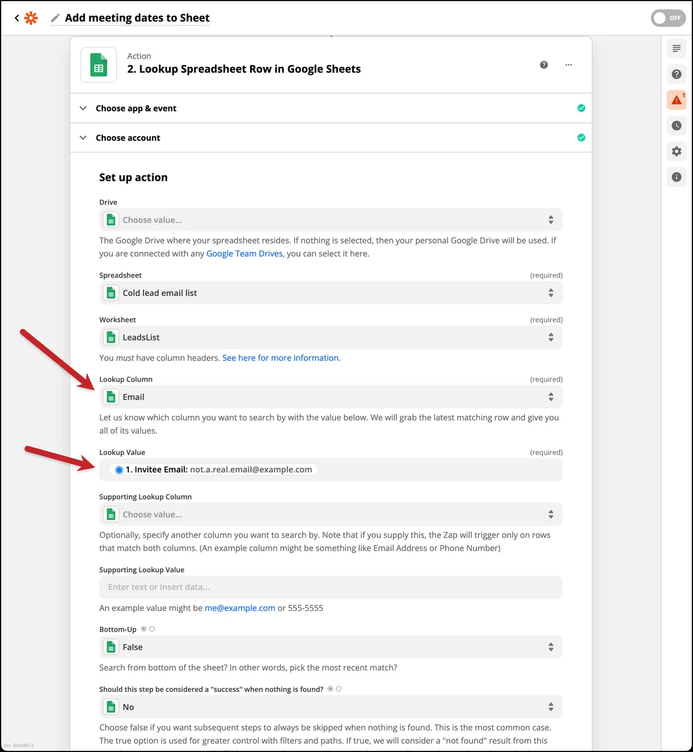
Task: Open the Worksheet LeadsList dropdown
Action: pos(331,337)
